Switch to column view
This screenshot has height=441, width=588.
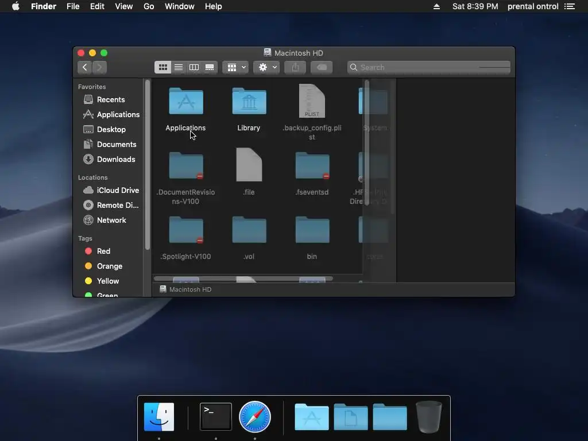pyautogui.click(x=194, y=68)
